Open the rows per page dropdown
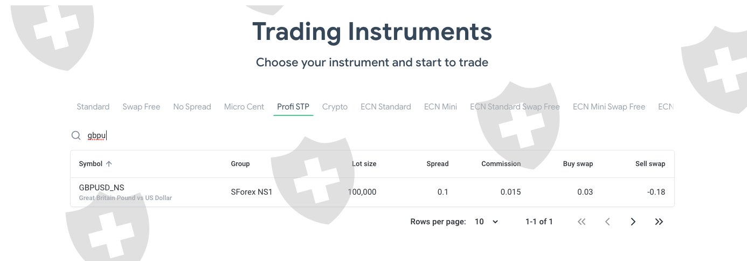This screenshot has width=747, height=261. pyautogui.click(x=486, y=222)
